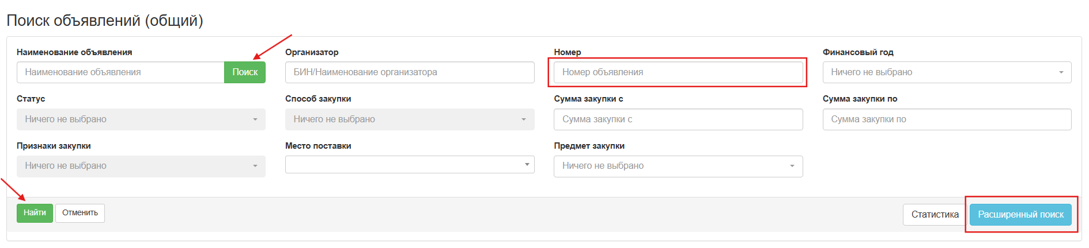Click the Сумма закупки по input field
The width and height of the screenshot is (1089, 248).
(x=947, y=119)
